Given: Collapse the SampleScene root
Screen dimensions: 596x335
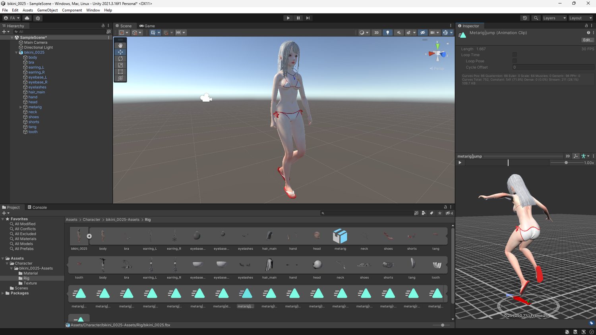Looking at the screenshot, I should (12, 37).
